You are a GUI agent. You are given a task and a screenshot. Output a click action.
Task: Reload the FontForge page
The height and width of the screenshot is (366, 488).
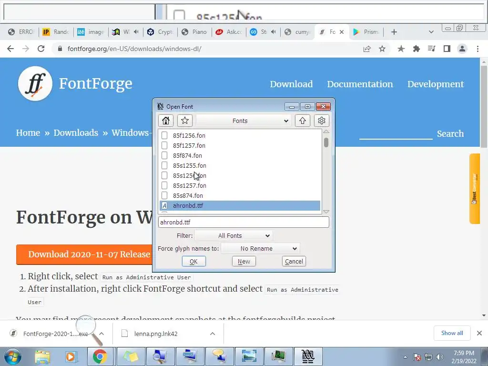41,49
